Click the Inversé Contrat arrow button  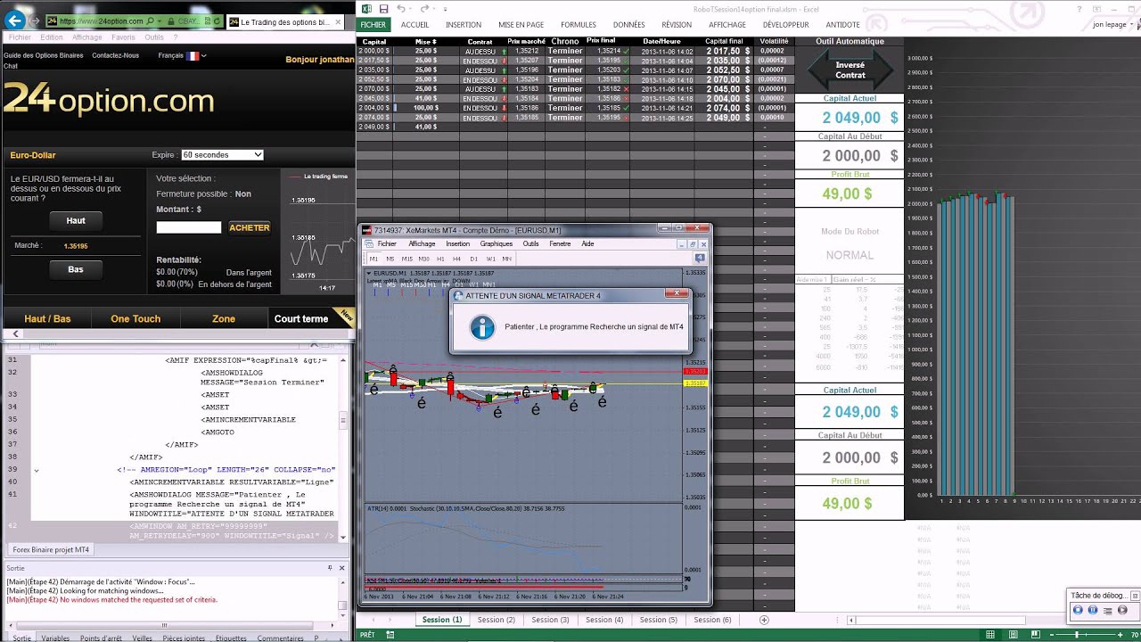[x=850, y=70]
